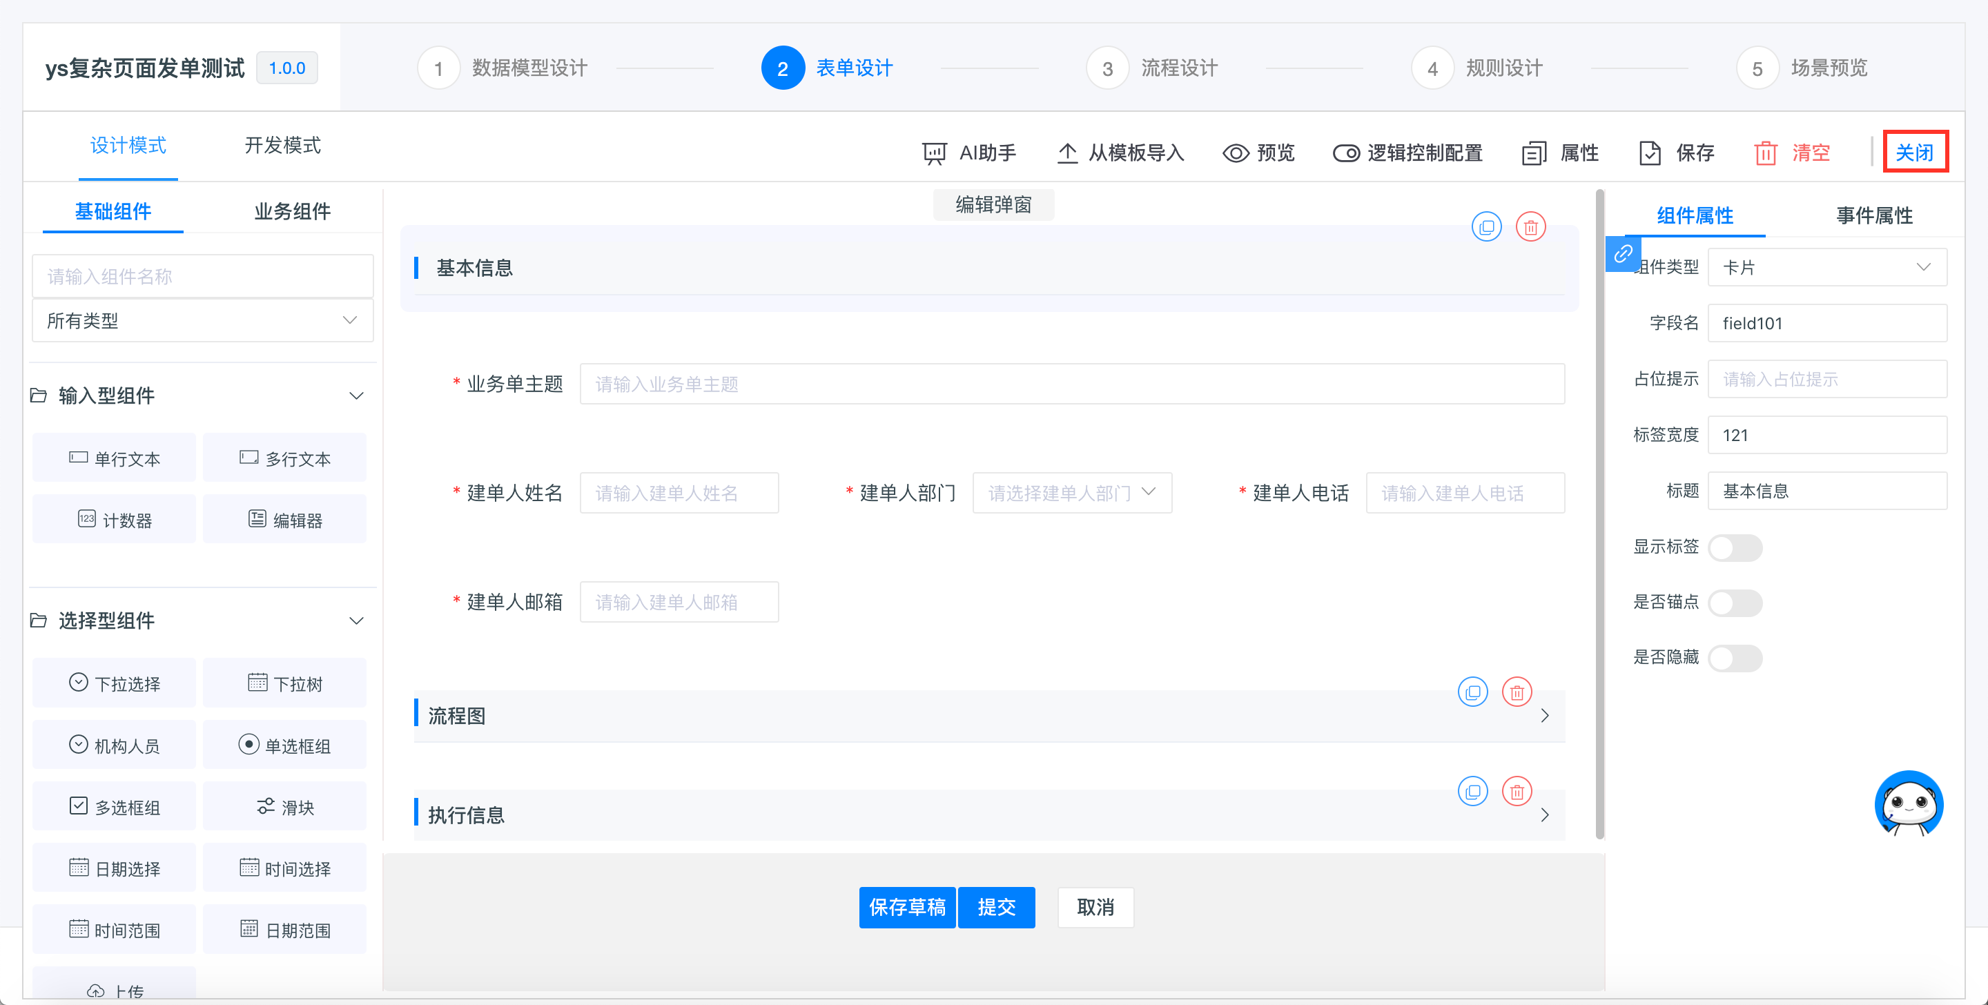Image resolution: width=1988 pixels, height=1005 pixels.
Task: Click the form canvas vertical scrollbar
Action: pos(1599,514)
